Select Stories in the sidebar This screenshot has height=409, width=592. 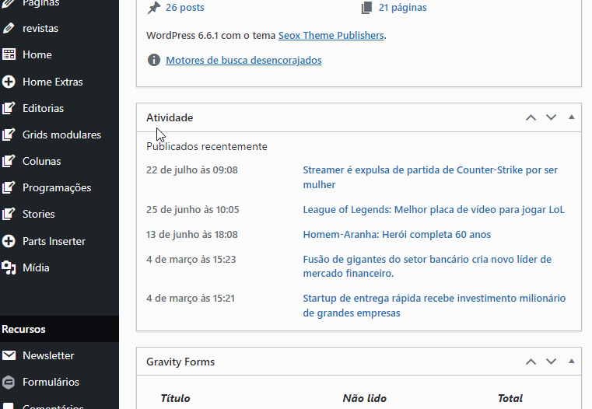click(39, 214)
